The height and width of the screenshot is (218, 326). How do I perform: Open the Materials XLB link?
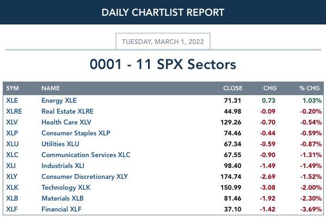(63, 198)
